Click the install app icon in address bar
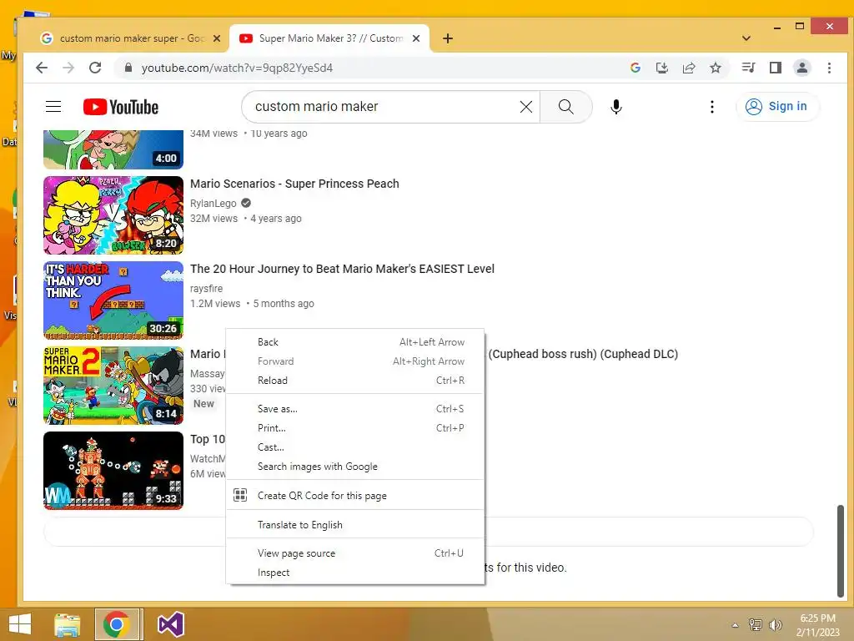The width and height of the screenshot is (854, 641). 661,68
